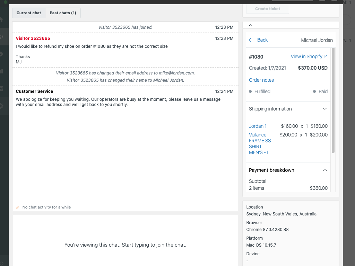Switch to the Past chats (1) tab
Screen dimensions: 355x266
(x=63, y=13)
